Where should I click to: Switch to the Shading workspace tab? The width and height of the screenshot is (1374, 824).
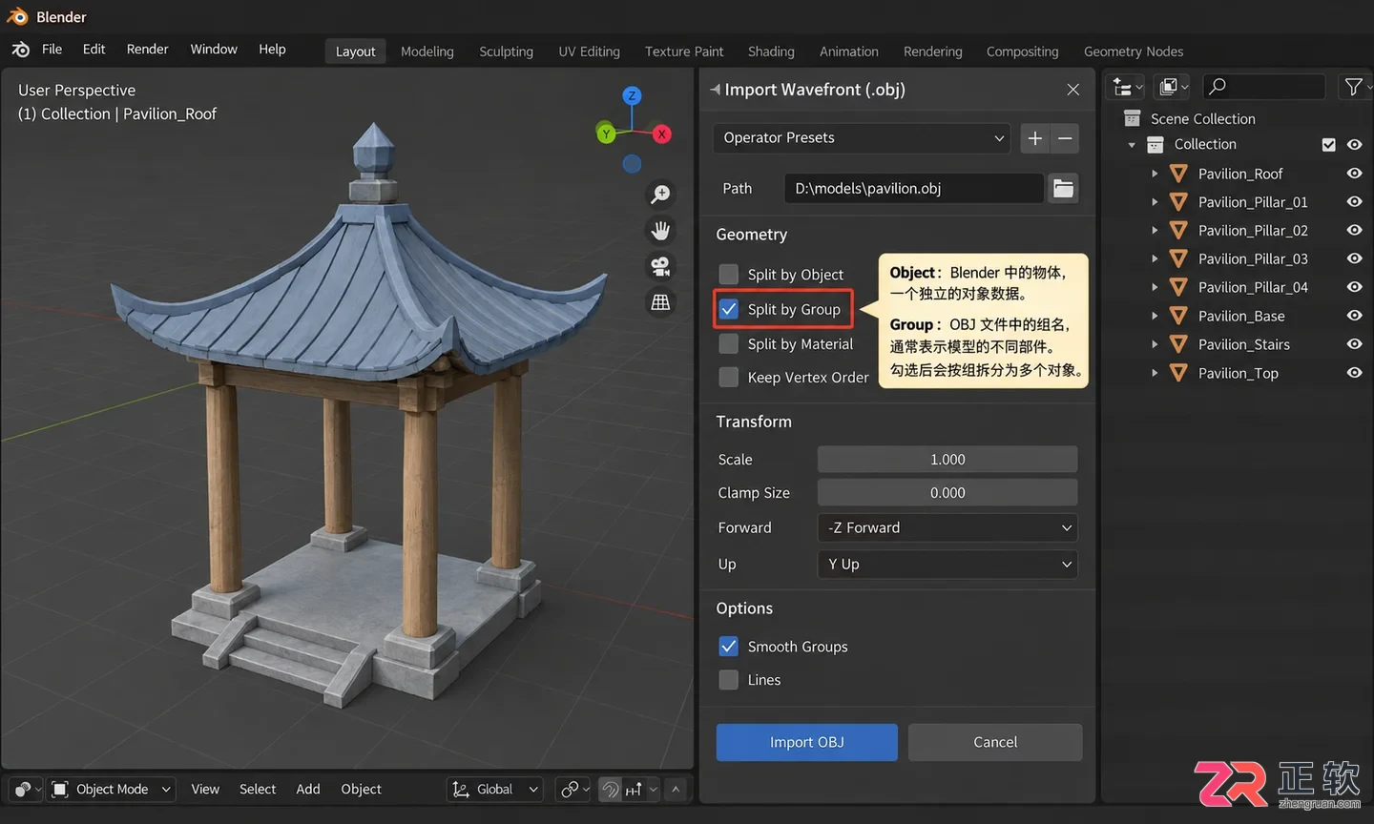pos(771,51)
